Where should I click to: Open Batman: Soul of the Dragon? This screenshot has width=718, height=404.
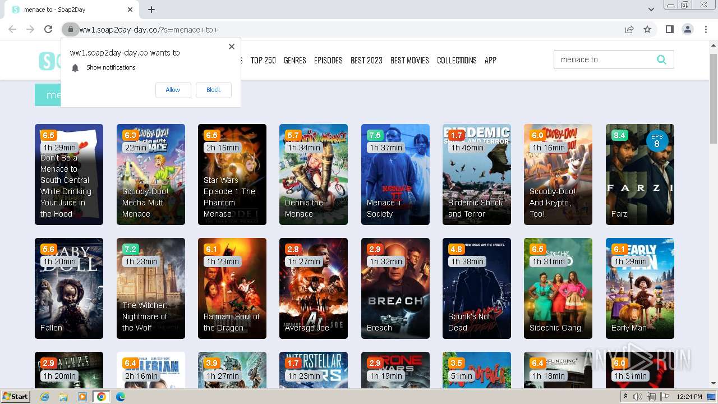(232, 288)
